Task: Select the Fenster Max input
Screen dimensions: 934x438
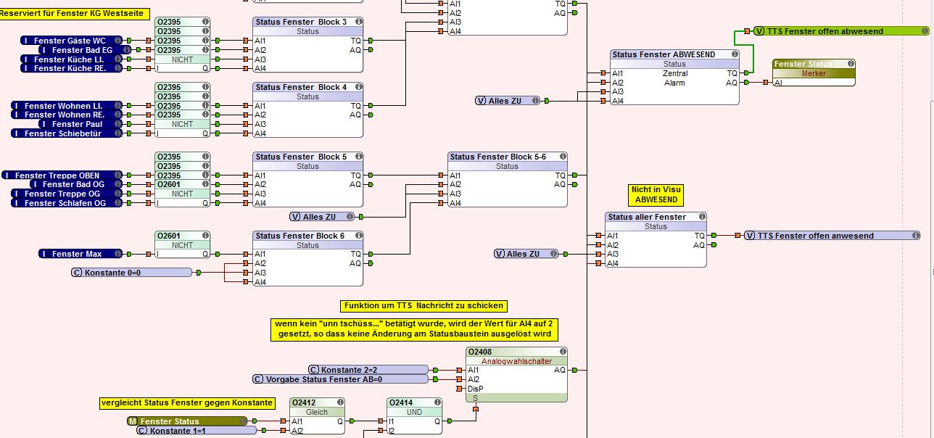Action: 81,254
